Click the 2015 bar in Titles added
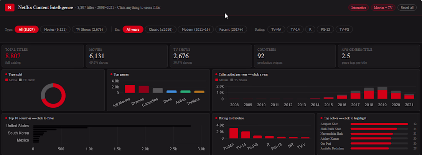 click(328, 98)
